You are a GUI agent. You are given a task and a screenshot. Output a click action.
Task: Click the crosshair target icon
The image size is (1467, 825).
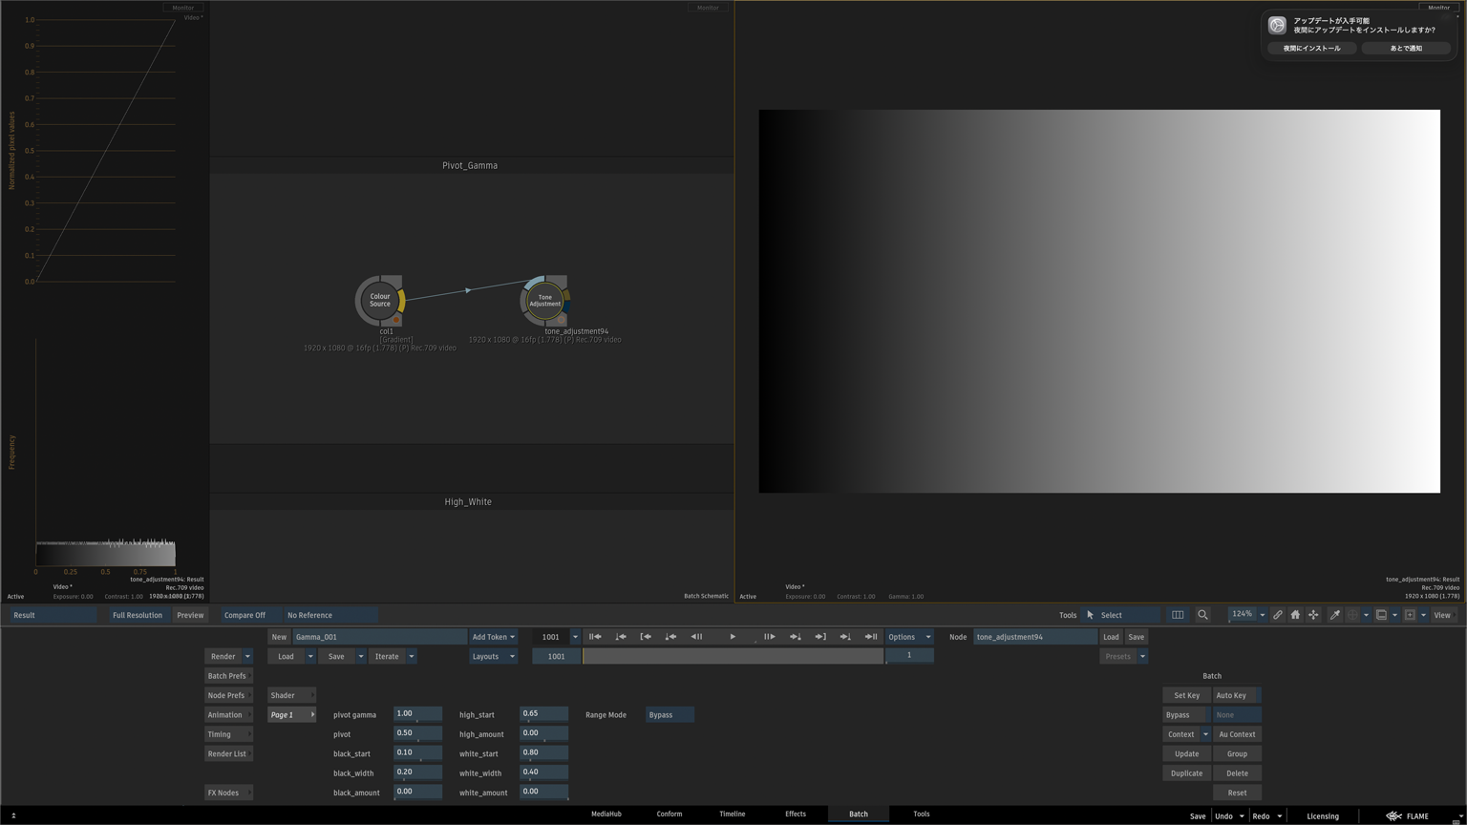tap(1352, 615)
